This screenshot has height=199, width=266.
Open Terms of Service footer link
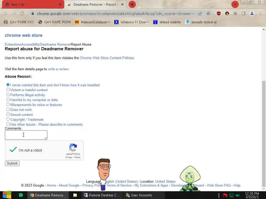coord(119,186)
